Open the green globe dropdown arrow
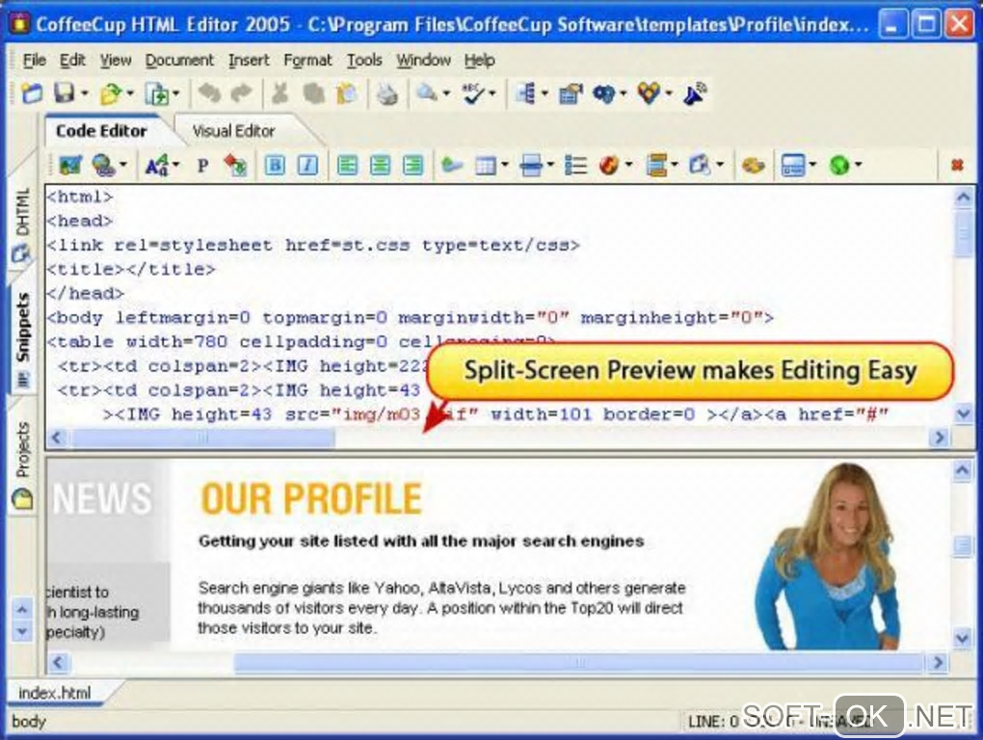Screen dimensions: 983x740 click(x=859, y=166)
